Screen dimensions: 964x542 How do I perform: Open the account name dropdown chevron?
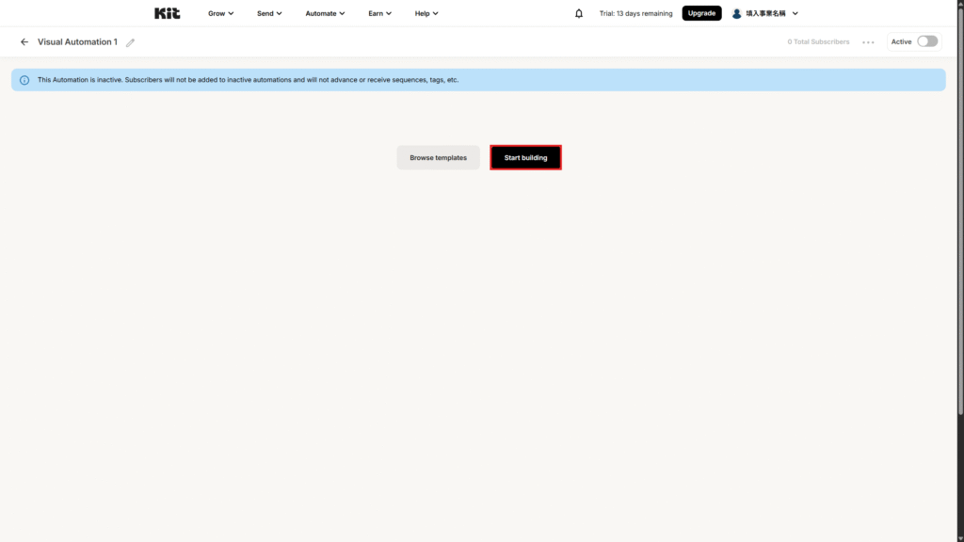coord(795,13)
